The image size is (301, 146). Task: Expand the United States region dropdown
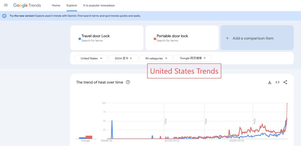tap(91, 58)
